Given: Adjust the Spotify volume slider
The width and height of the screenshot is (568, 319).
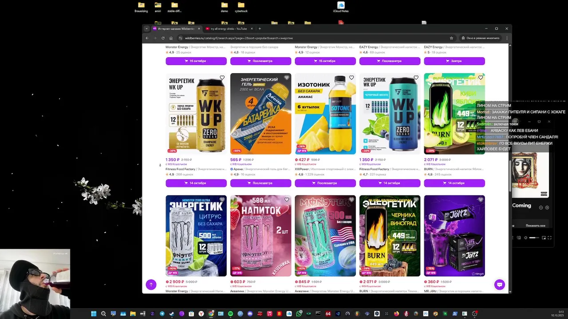Looking at the screenshot, I should coord(534,238).
